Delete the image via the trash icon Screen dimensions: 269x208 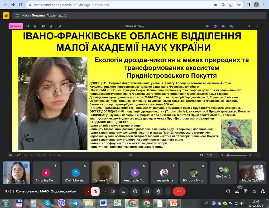coord(35,26)
